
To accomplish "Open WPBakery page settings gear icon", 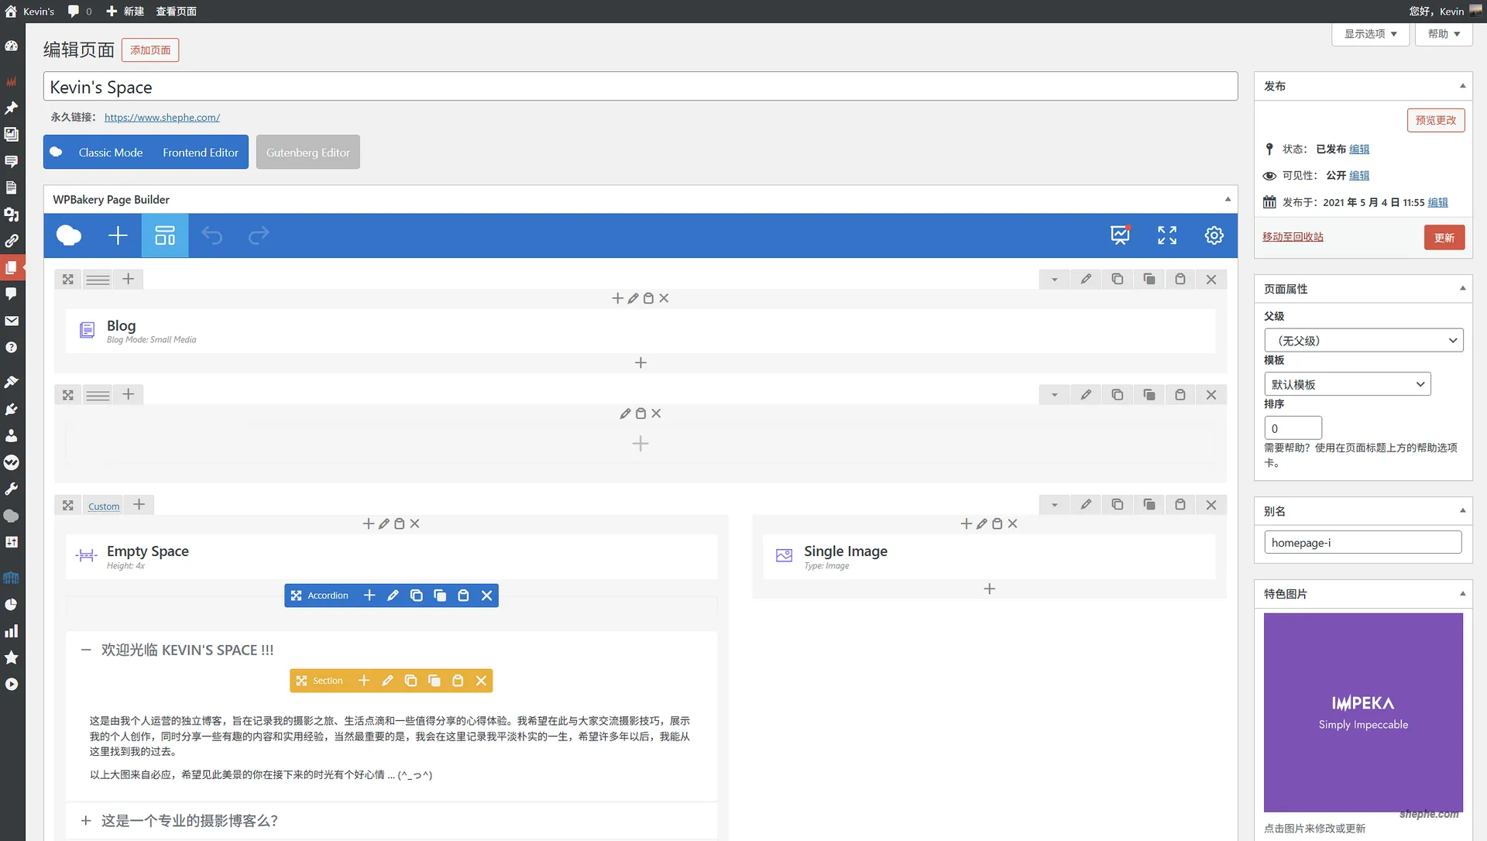I will click(1213, 235).
